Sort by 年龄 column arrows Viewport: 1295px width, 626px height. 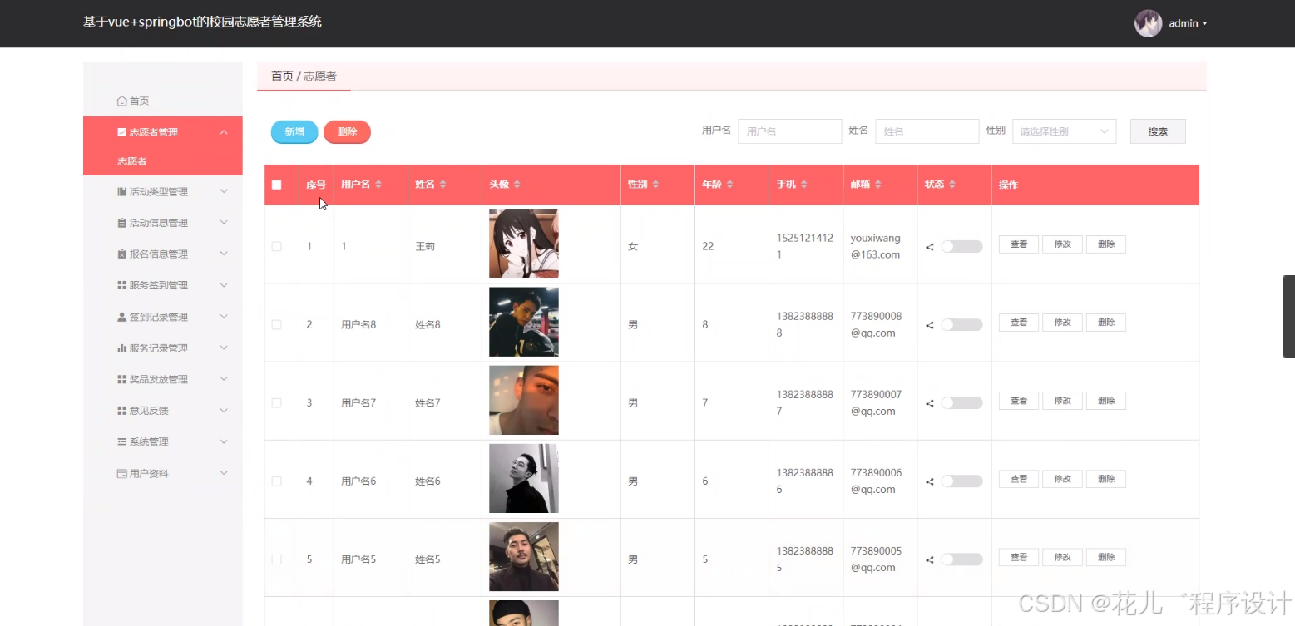[729, 185]
